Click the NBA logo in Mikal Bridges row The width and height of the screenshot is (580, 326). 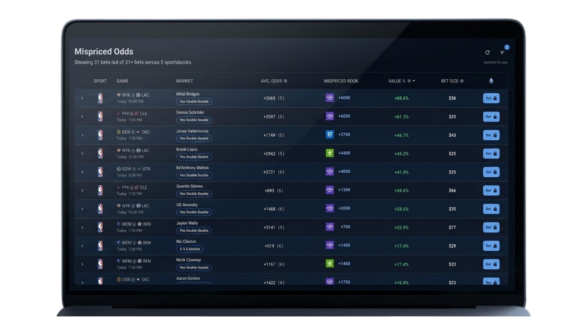pyautogui.click(x=100, y=98)
